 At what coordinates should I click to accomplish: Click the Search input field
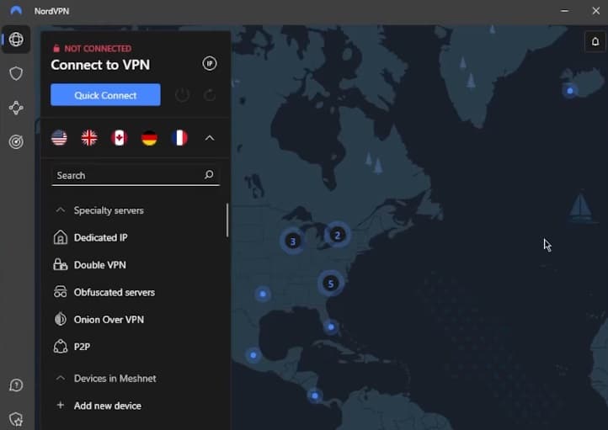point(136,175)
